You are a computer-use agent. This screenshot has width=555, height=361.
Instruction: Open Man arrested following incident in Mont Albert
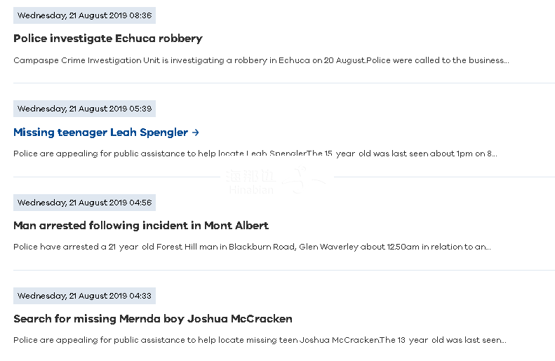tap(141, 226)
